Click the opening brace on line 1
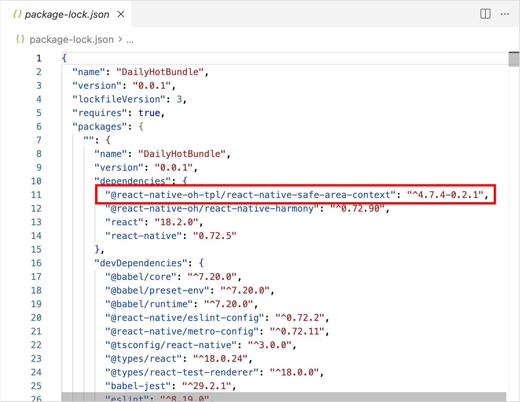 pyautogui.click(x=64, y=58)
